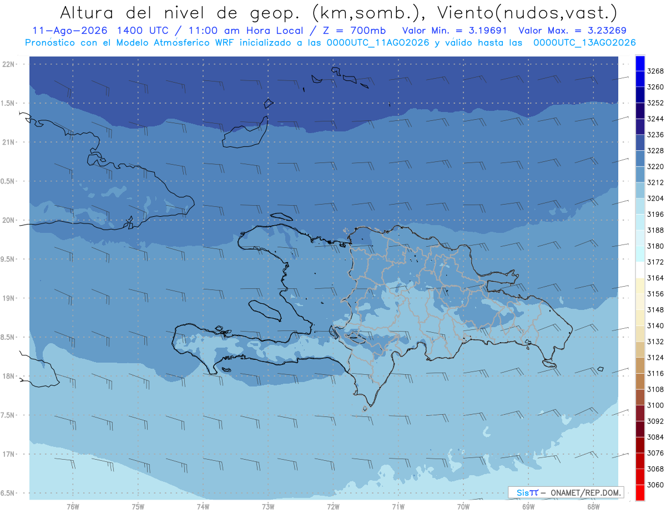Image resolution: width=666 pixels, height=514 pixels.
Task: Click the legend swatch between 3212 and 3204
Action: [x=640, y=191]
